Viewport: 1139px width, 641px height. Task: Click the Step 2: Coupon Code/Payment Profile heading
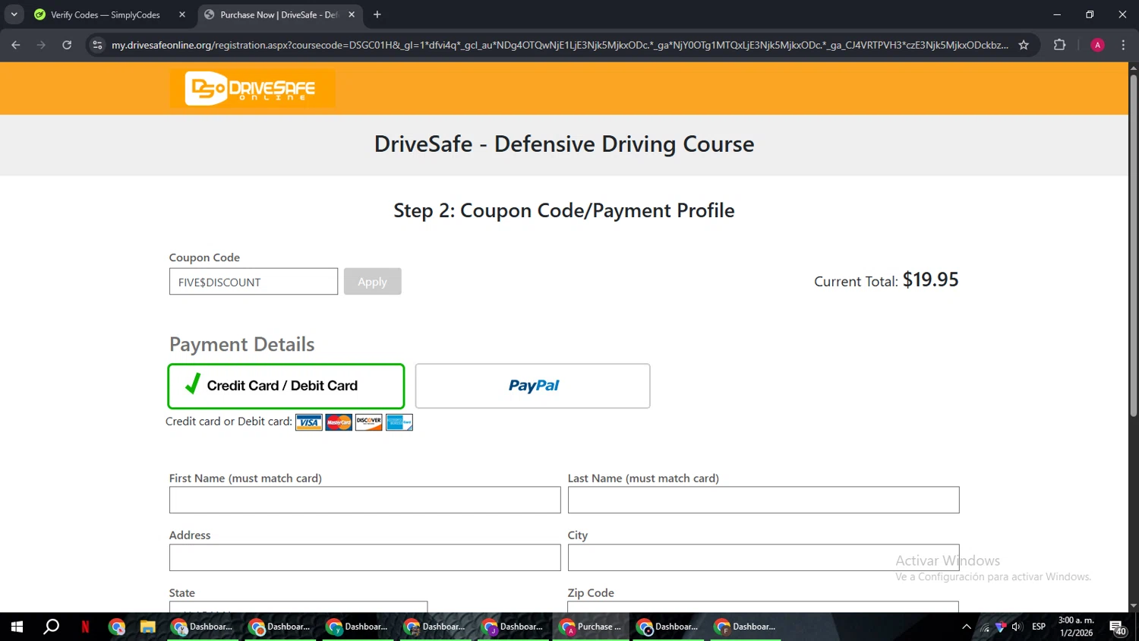(564, 210)
